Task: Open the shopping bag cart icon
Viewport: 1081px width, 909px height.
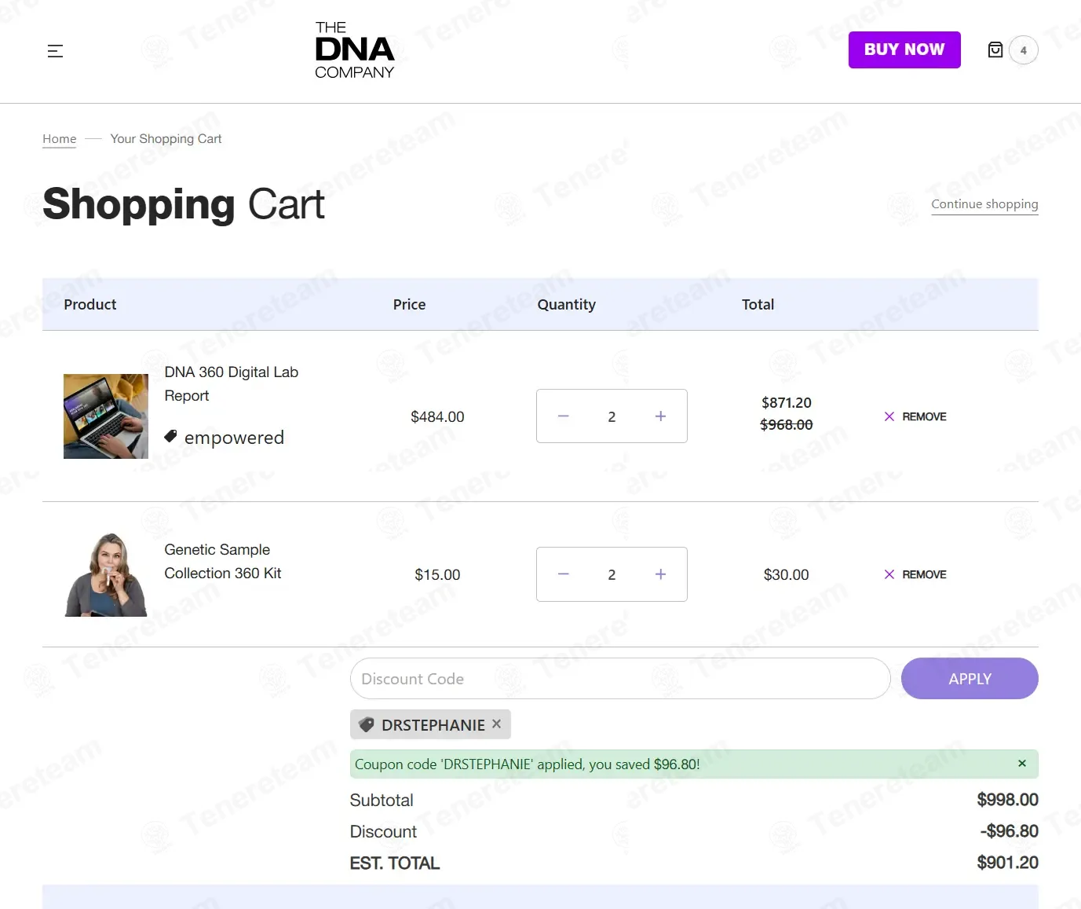Action: (995, 50)
